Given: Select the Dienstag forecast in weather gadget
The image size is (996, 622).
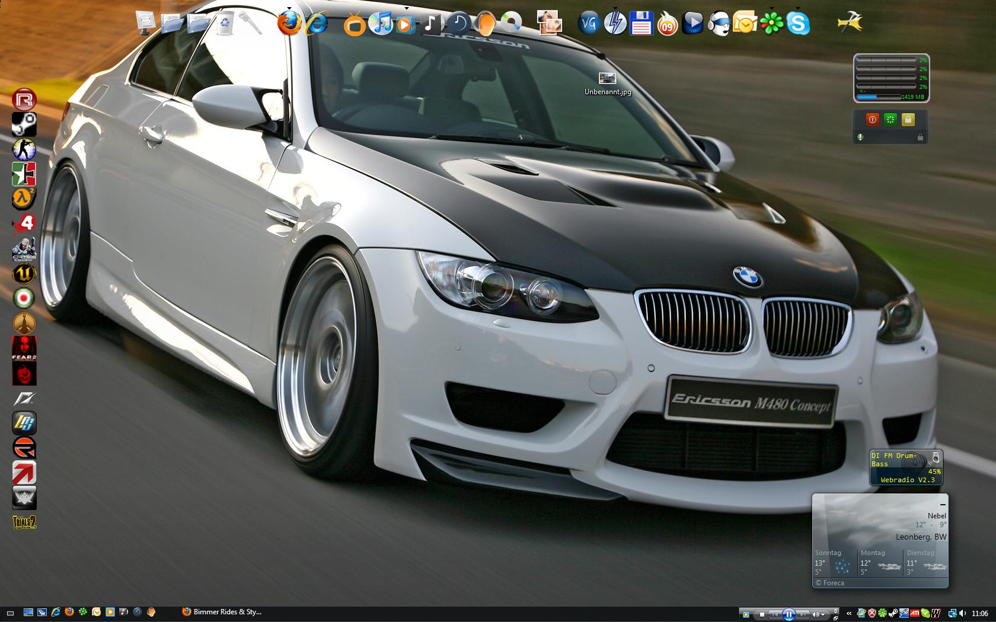Looking at the screenshot, I should (925, 563).
